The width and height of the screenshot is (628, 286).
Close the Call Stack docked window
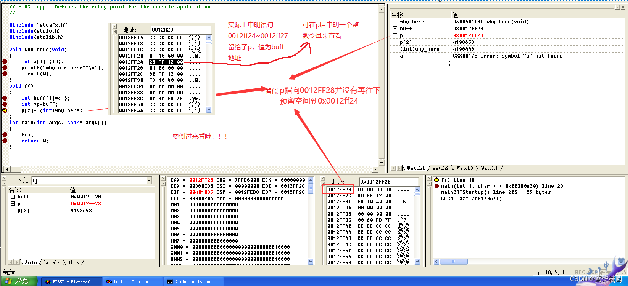click(429, 179)
